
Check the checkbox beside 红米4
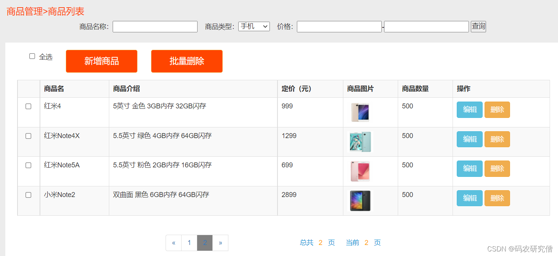tap(28, 107)
